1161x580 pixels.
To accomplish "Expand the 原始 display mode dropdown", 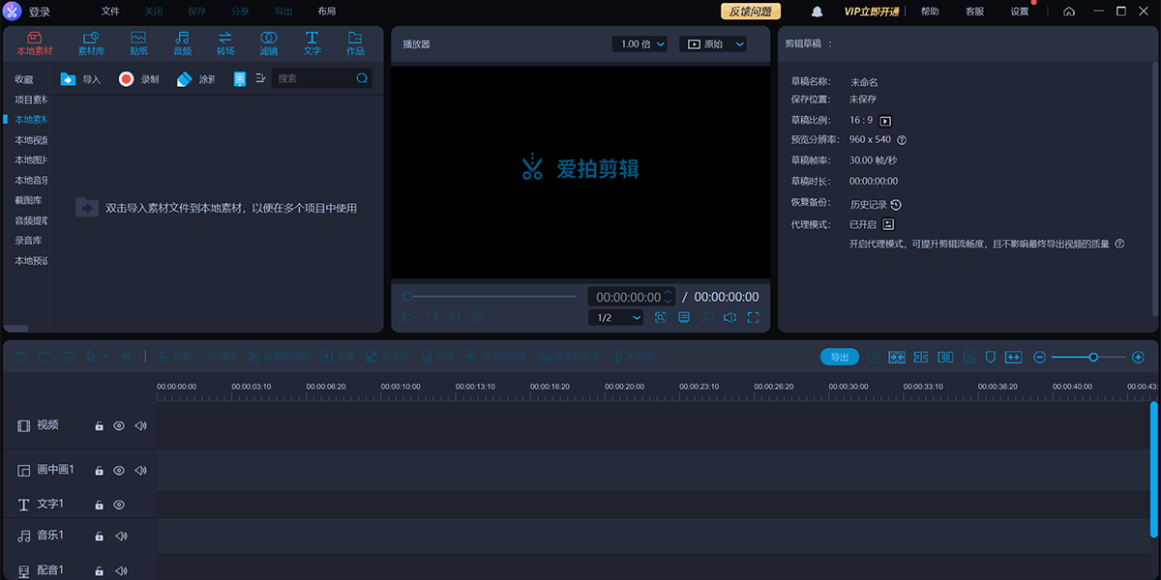I will tap(713, 44).
